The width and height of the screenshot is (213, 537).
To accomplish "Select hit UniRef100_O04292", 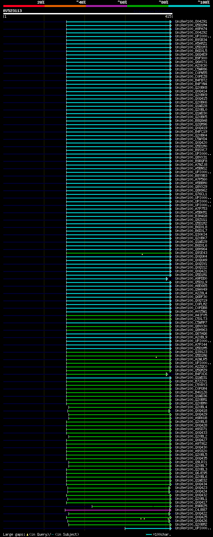I will 191,32.
